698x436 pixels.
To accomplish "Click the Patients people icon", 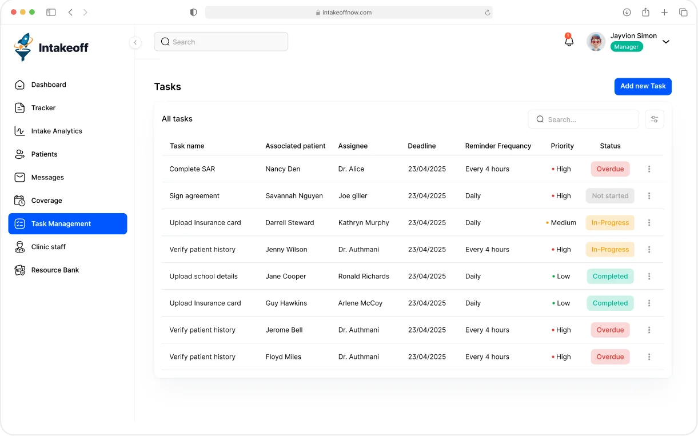I will [x=20, y=154].
